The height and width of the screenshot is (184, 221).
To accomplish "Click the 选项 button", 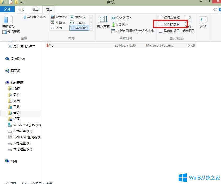I will [x=203, y=22].
